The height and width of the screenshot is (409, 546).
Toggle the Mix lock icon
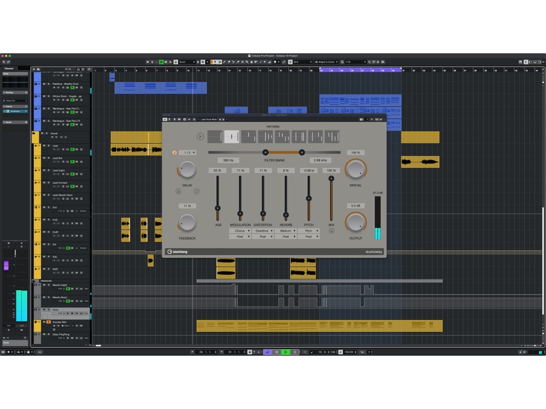click(x=331, y=231)
